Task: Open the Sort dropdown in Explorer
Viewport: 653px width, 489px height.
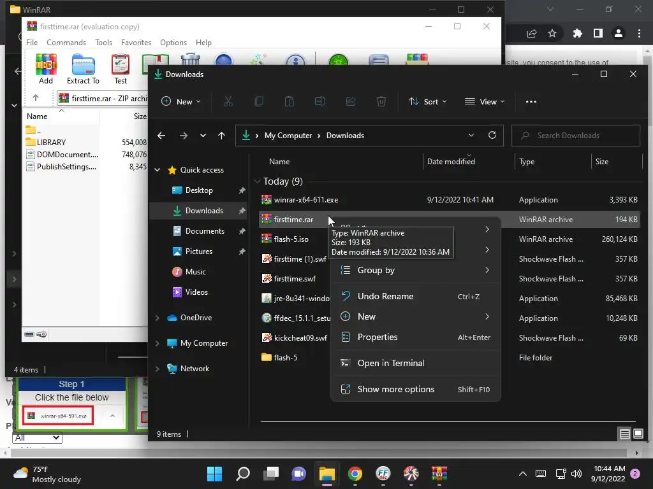Action: point(428,101)
